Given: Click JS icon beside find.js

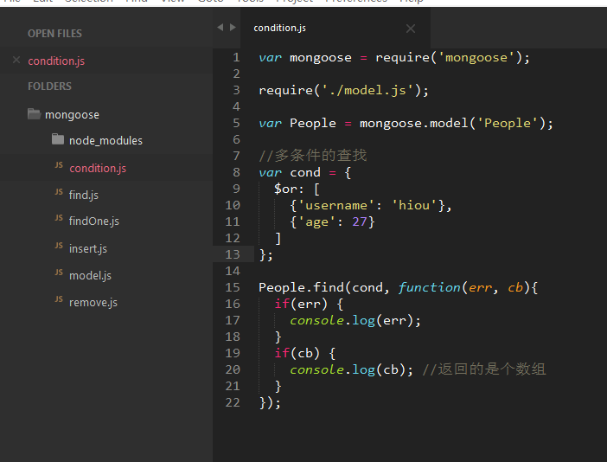Looking at the screenshot, I should (x=59, y=192).
